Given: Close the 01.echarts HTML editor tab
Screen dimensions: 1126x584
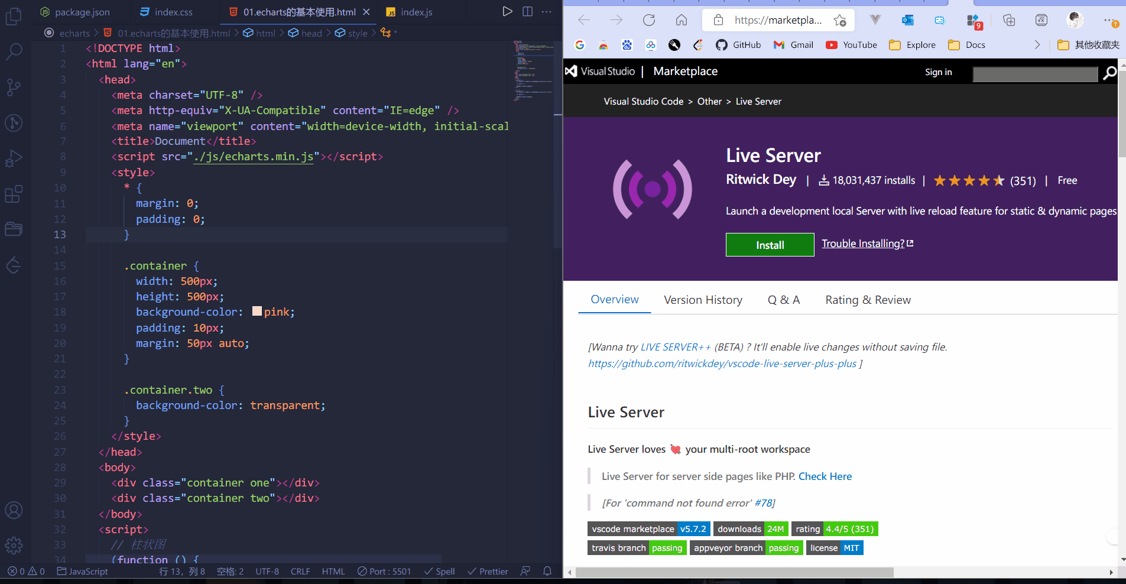Looking at the screenshot, I should (366, 12).
